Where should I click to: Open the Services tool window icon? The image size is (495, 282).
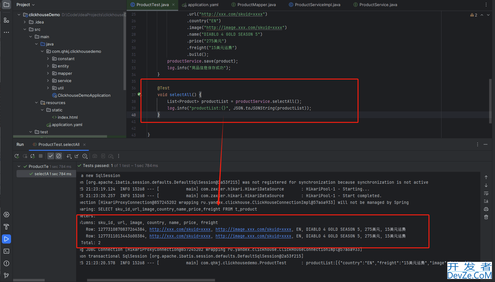(6, 215)
